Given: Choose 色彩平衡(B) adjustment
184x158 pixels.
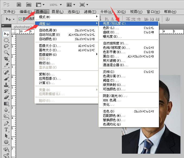Looking at the screenshot, I should tap(129, 52).
